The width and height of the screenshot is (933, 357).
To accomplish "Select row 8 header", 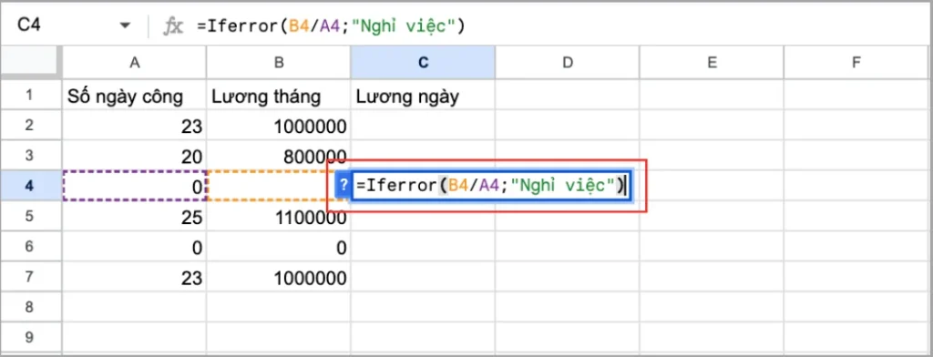I will click(x=31, y=307).
